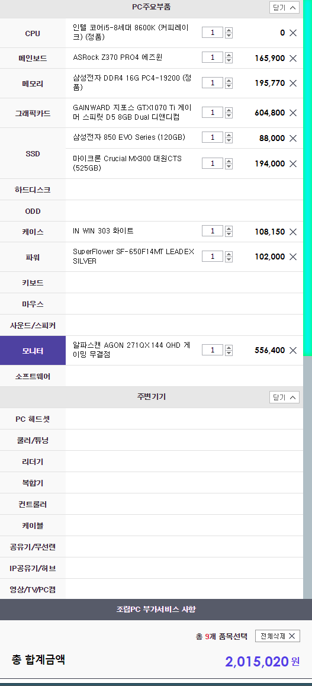Delete ASRock Z370 PRO4 mainboard row
The image size is (312, 686).
click(x=293, y=58)
